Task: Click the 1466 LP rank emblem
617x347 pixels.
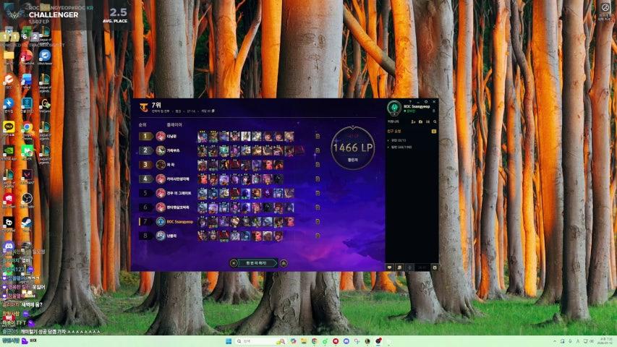Action: (x=352, y=147)
